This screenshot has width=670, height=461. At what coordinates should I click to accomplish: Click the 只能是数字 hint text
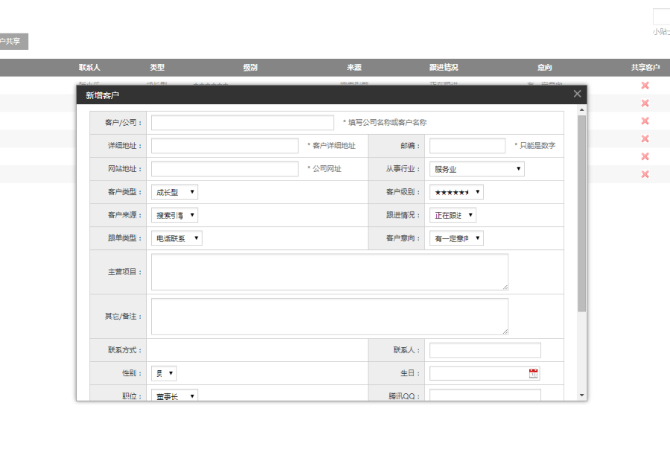point(535,146)
